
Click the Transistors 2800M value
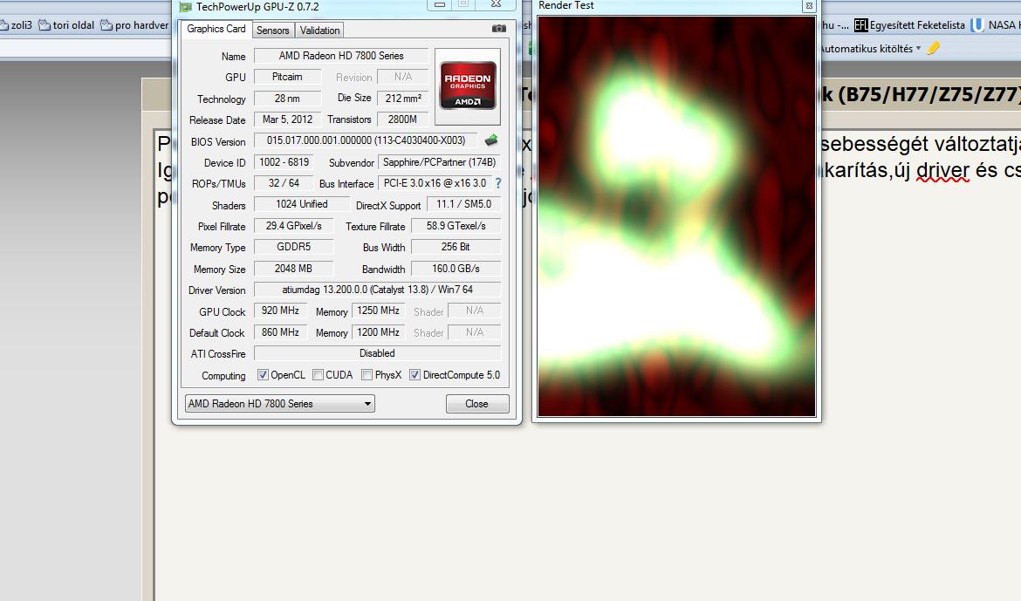pyautogui.click(x=403, y=120)
